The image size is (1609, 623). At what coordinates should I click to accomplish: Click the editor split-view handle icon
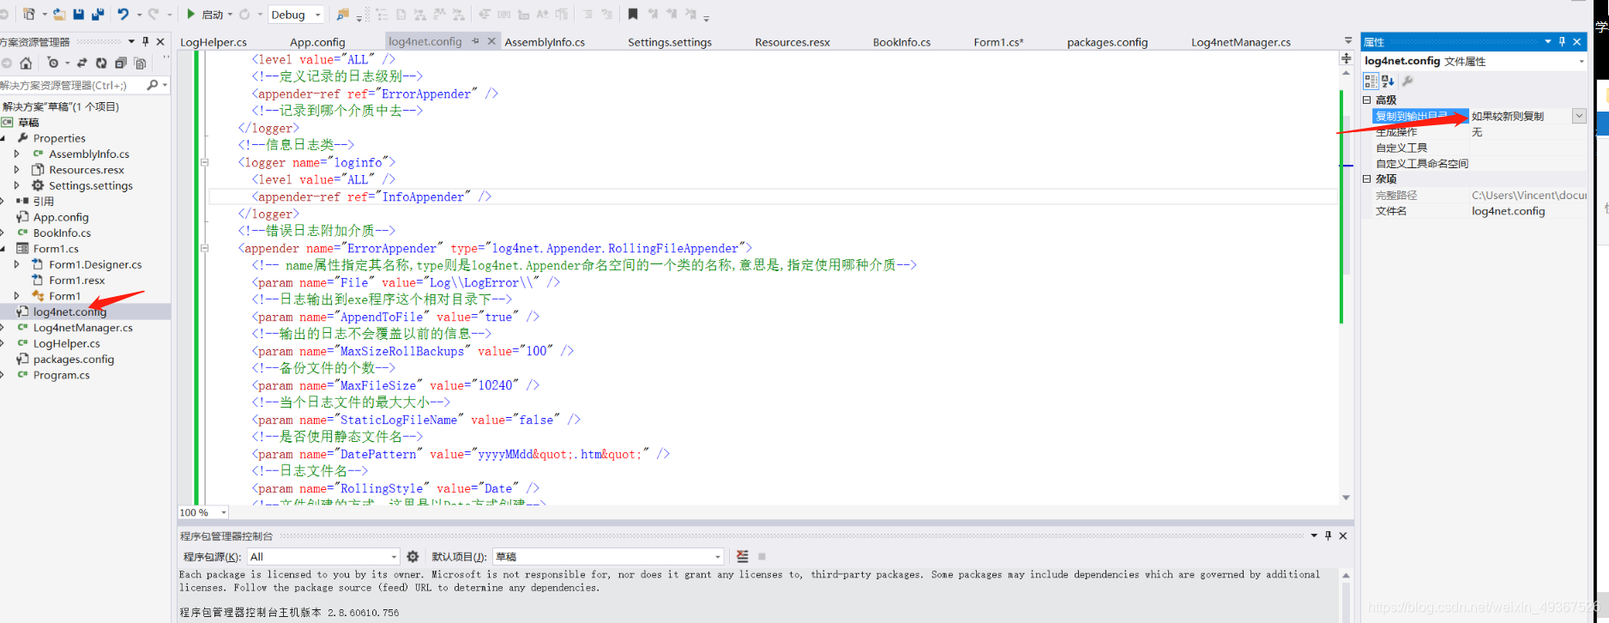point(1346,58)
